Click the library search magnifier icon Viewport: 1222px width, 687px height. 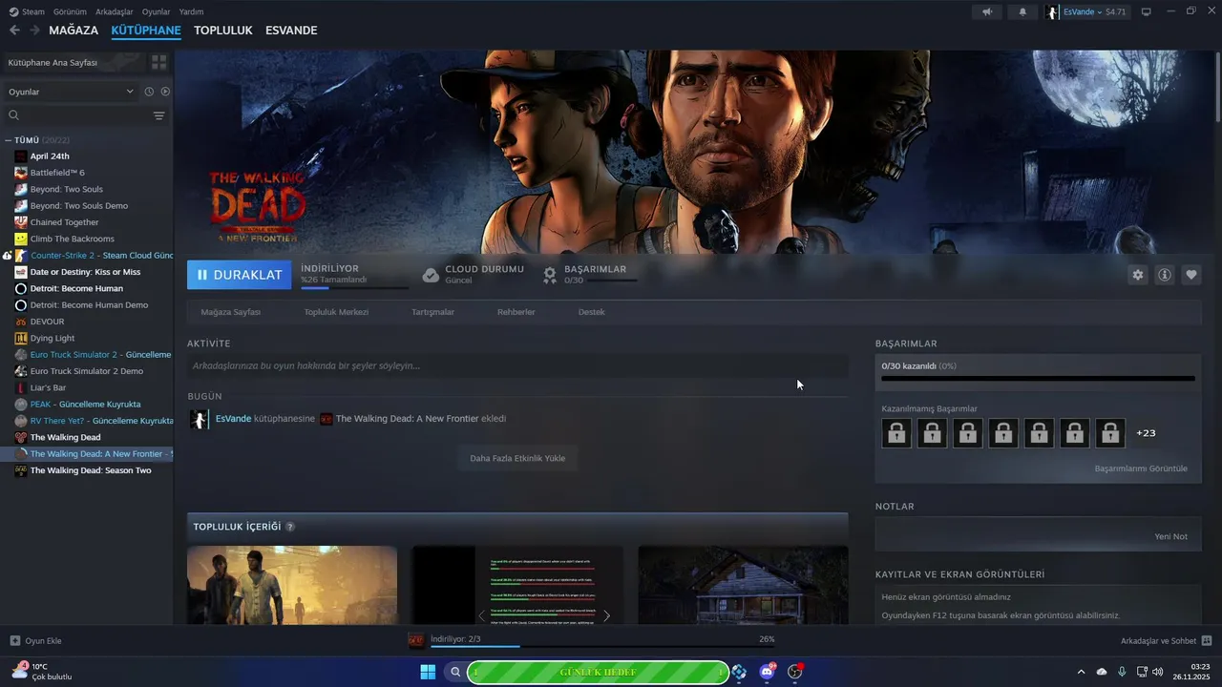(13, 115)
